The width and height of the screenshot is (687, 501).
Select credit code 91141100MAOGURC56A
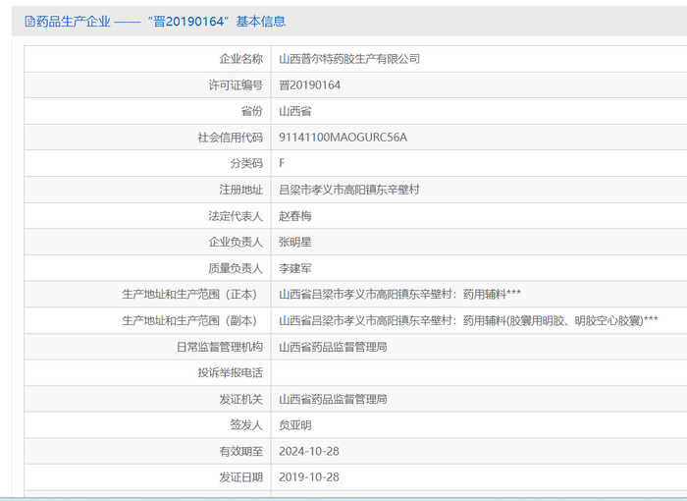coord(343,138)
